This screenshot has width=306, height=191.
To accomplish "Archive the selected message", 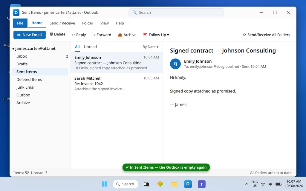I will pyautogui.click(x=127, y=35).
